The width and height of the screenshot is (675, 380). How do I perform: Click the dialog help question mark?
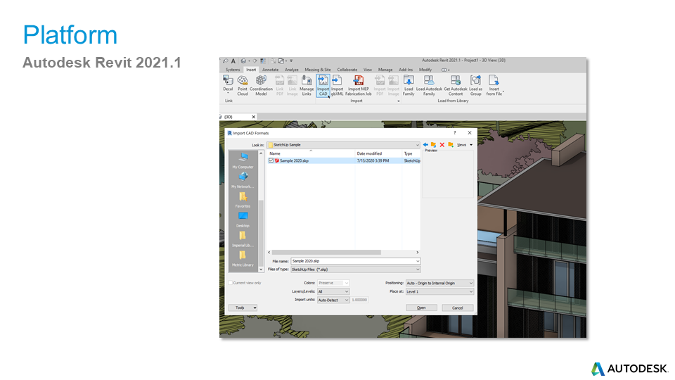(x=455, y=133)
